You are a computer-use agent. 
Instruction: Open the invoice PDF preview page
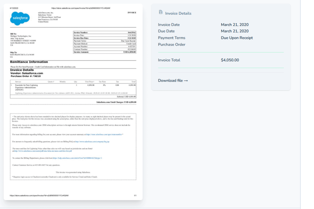(73, 102)
